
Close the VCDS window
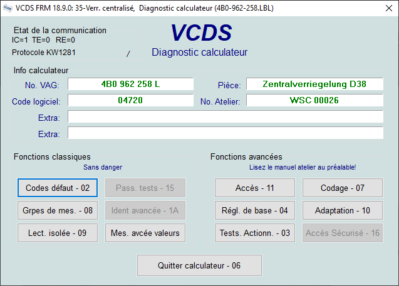pyautogui.click(x=388, y=8)
